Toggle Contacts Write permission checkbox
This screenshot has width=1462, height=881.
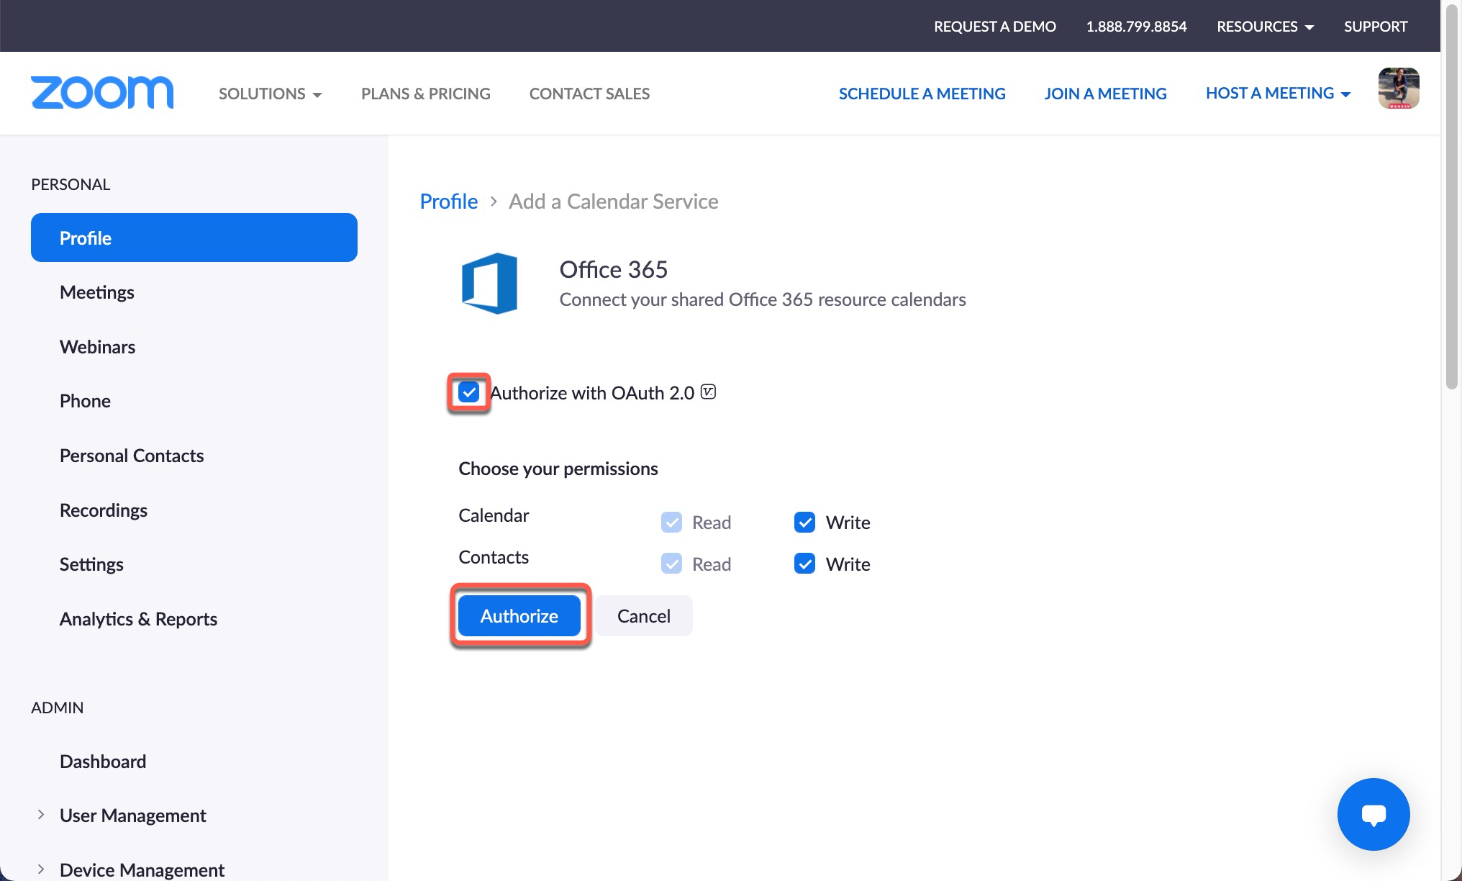coord(804,564)
